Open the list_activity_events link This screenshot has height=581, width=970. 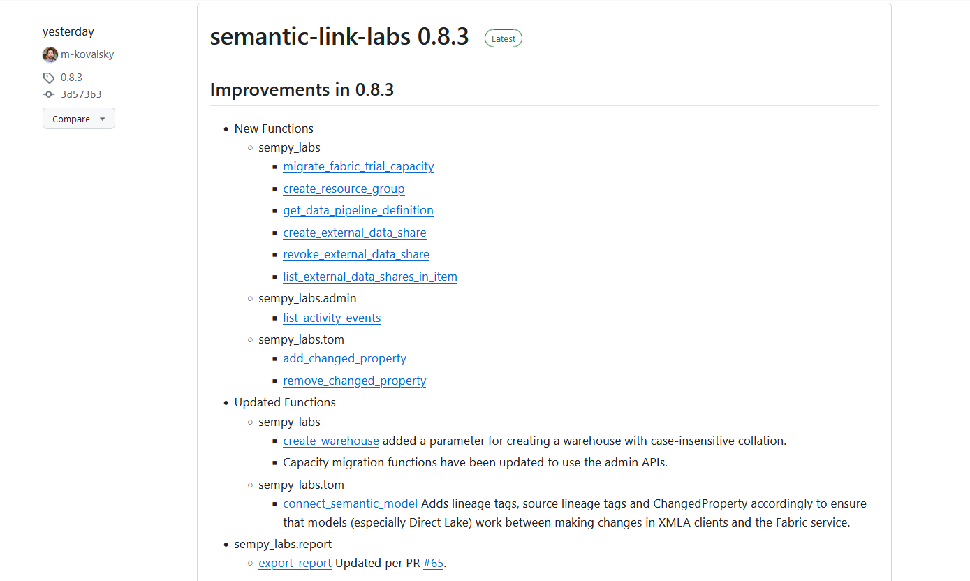tap(332, 318)
